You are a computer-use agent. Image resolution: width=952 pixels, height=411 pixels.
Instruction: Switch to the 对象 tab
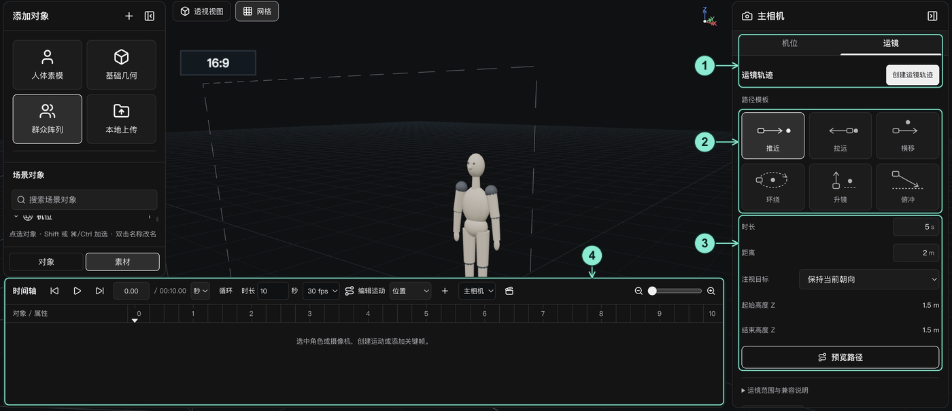click(x=46, y=262)
